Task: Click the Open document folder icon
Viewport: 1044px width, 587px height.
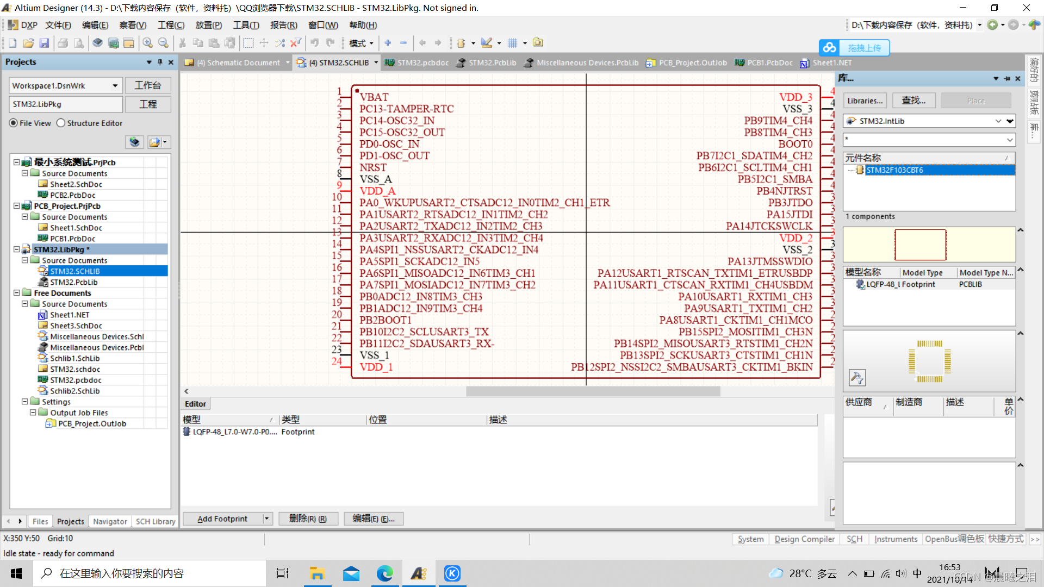Action: pos(28,43)
